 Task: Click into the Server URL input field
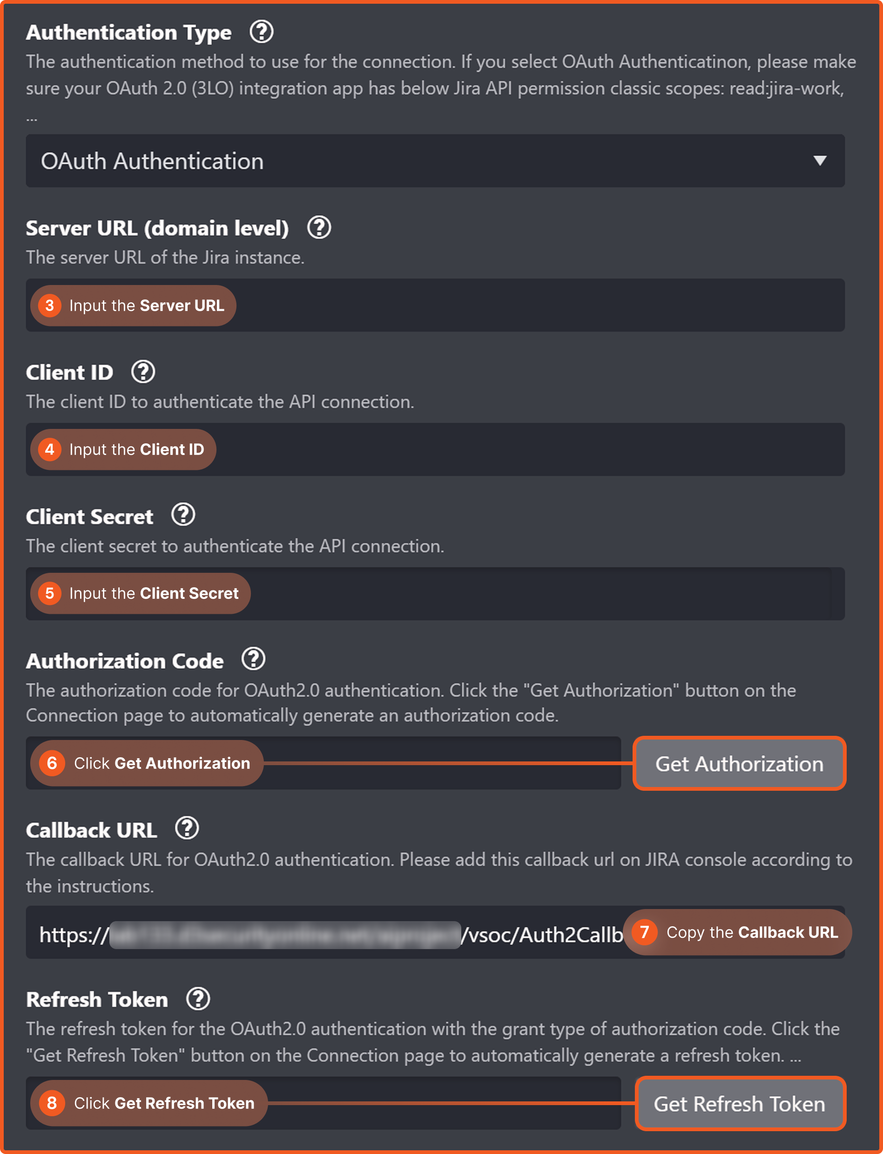[526, 305]
